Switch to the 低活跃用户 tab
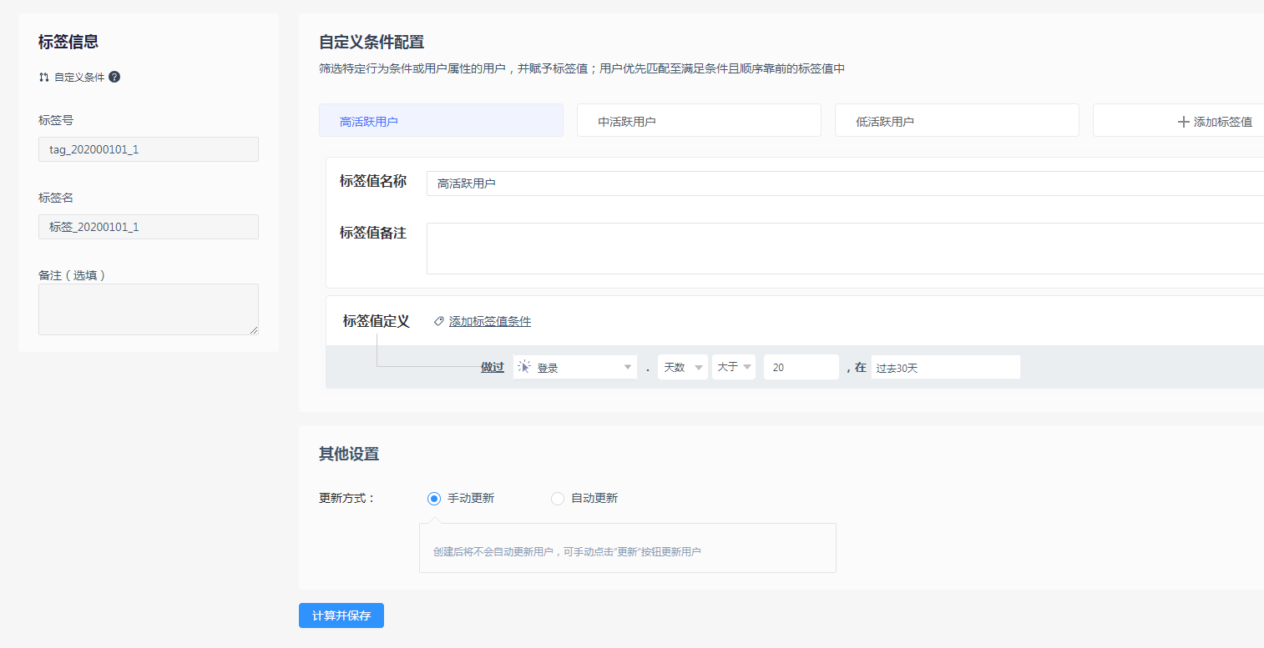Image resolution: width=1264 pixels, height=648 pixels. [957, 121]
